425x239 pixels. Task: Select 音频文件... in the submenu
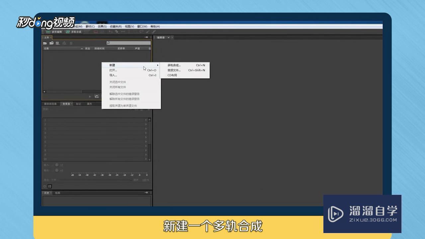[185, 70]
